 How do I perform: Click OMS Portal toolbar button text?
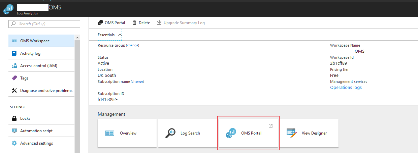coord(115,23)
